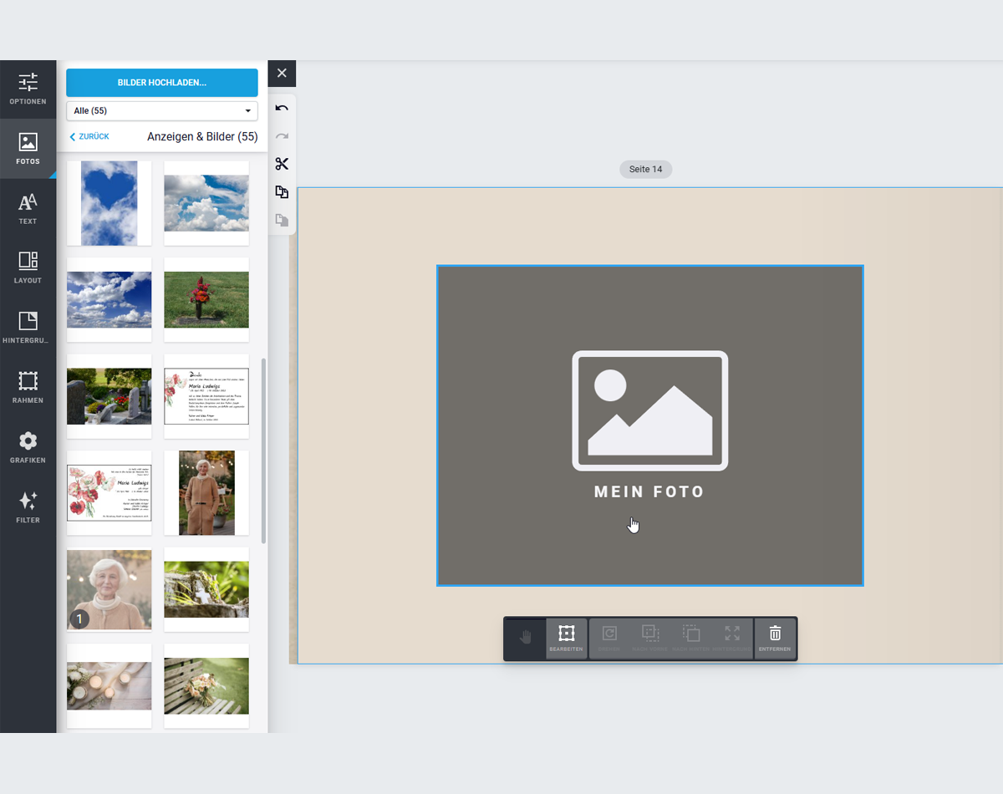Click the Bearbeiten button in bottom toolbar
The height and width of the screenshot is (794, 1003).
pos(567,639)
